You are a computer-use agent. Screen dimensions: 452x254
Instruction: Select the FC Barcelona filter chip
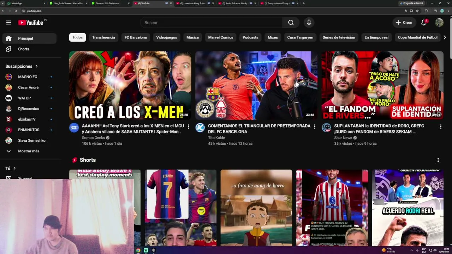[136, 37]
